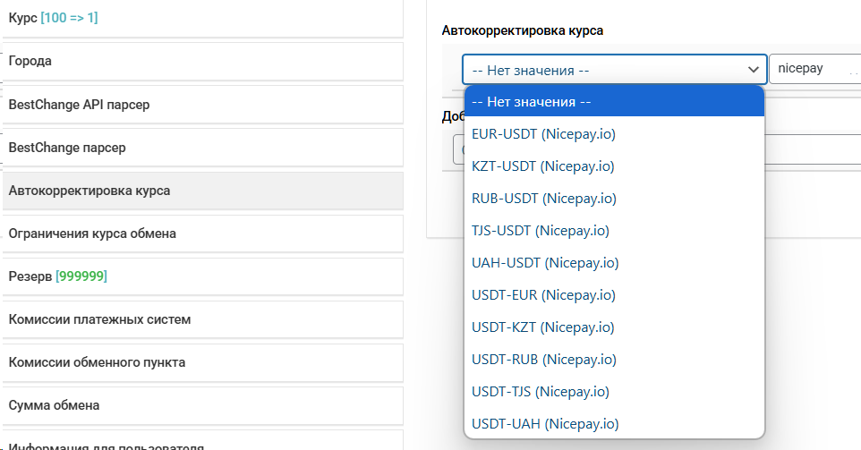Open the Города section
The width and height of the screenshot is (861, 450).
tap(202, 62)
